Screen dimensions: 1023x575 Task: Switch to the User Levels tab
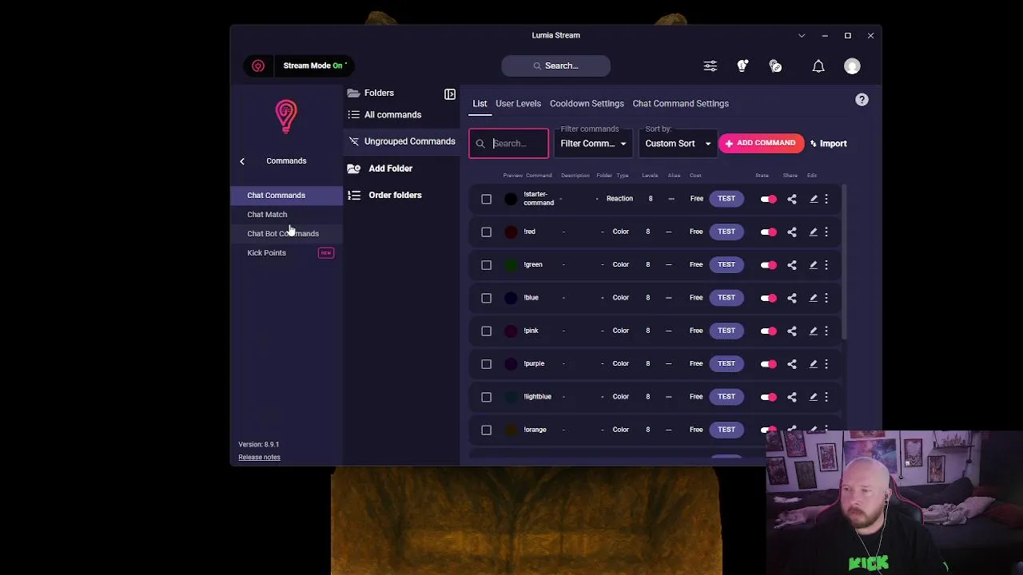click(518, 104)
